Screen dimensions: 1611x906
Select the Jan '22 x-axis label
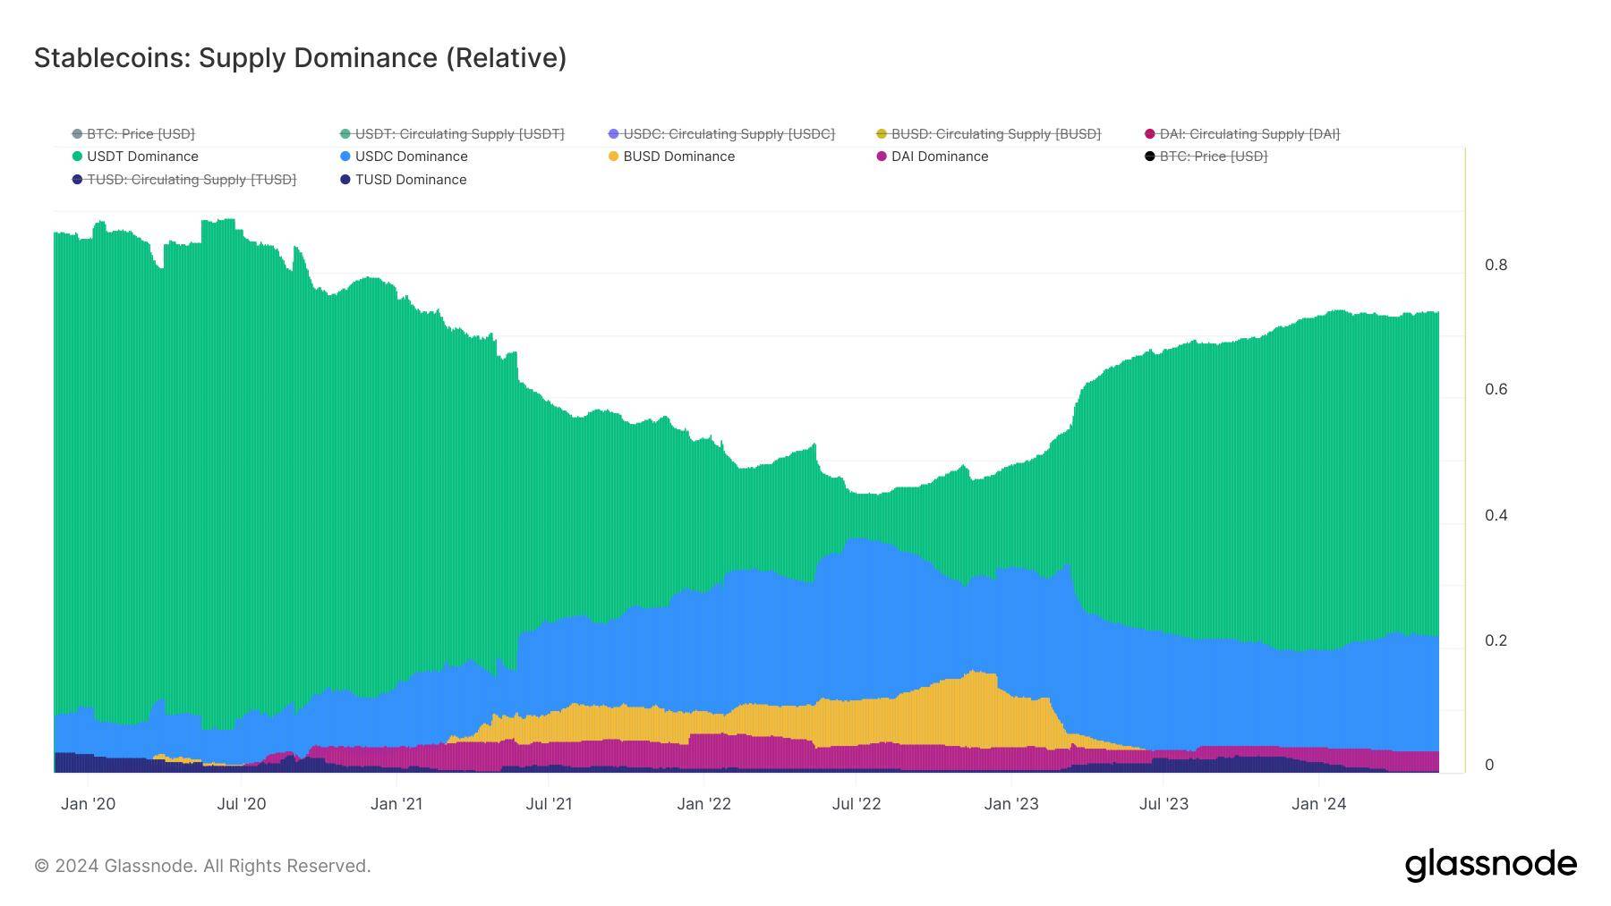(704, 804)
